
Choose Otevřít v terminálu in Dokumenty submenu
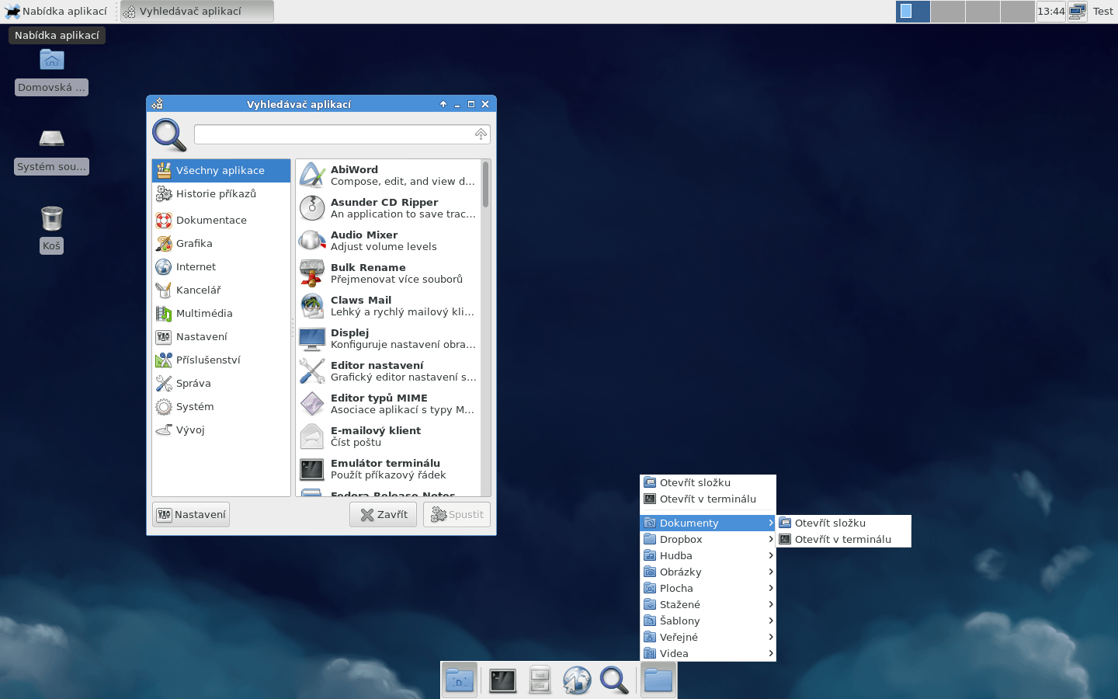[x=842, y=539]
